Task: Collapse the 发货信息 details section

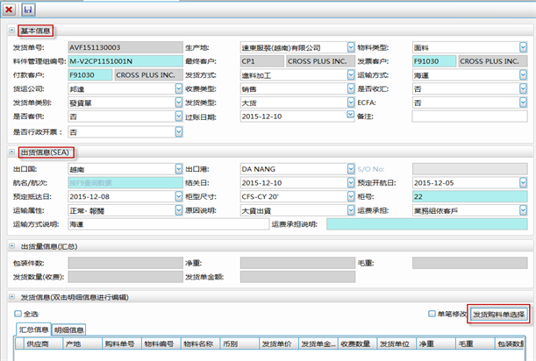Action: point(11,299)
